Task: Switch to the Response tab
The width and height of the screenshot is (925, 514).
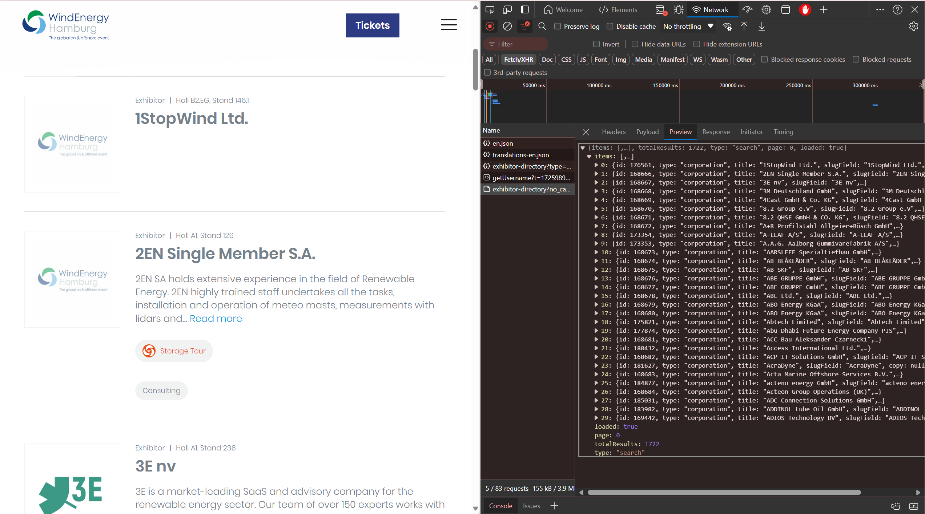Action: (x=716, y=132)
